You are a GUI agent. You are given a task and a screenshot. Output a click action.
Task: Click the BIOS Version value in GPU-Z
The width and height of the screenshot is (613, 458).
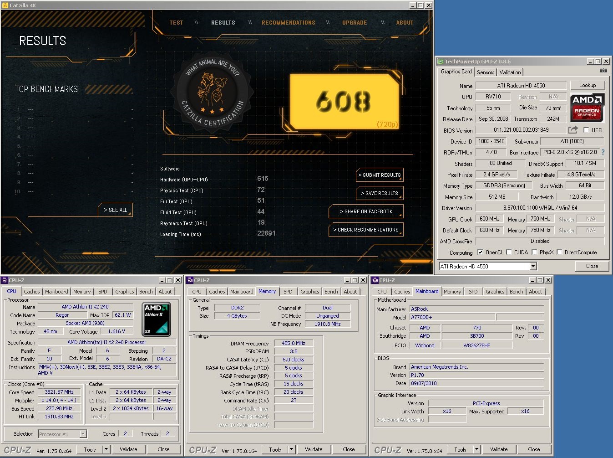[521, 130]
